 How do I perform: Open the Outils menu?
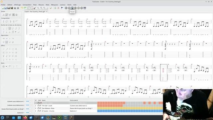pos(69,5)
